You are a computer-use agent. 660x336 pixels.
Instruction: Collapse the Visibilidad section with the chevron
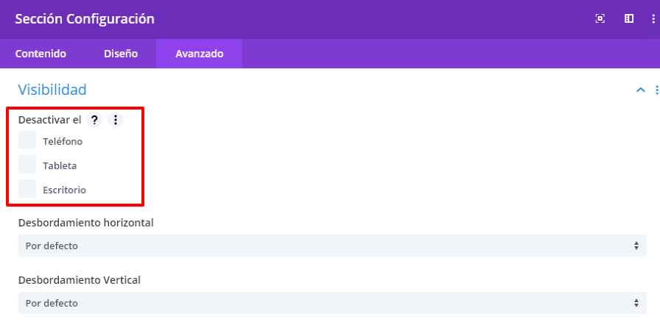[641, 90]
